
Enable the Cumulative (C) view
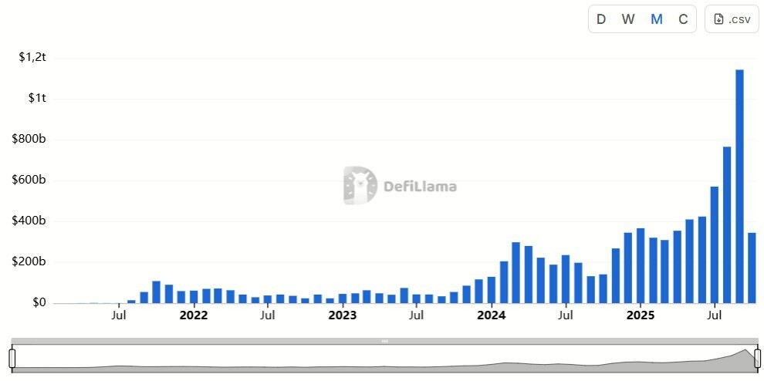pyautogui.click(x=683, y=19)
